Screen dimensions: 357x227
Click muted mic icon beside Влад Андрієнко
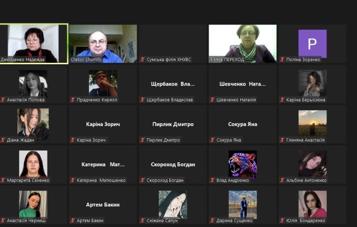[212, 180]
